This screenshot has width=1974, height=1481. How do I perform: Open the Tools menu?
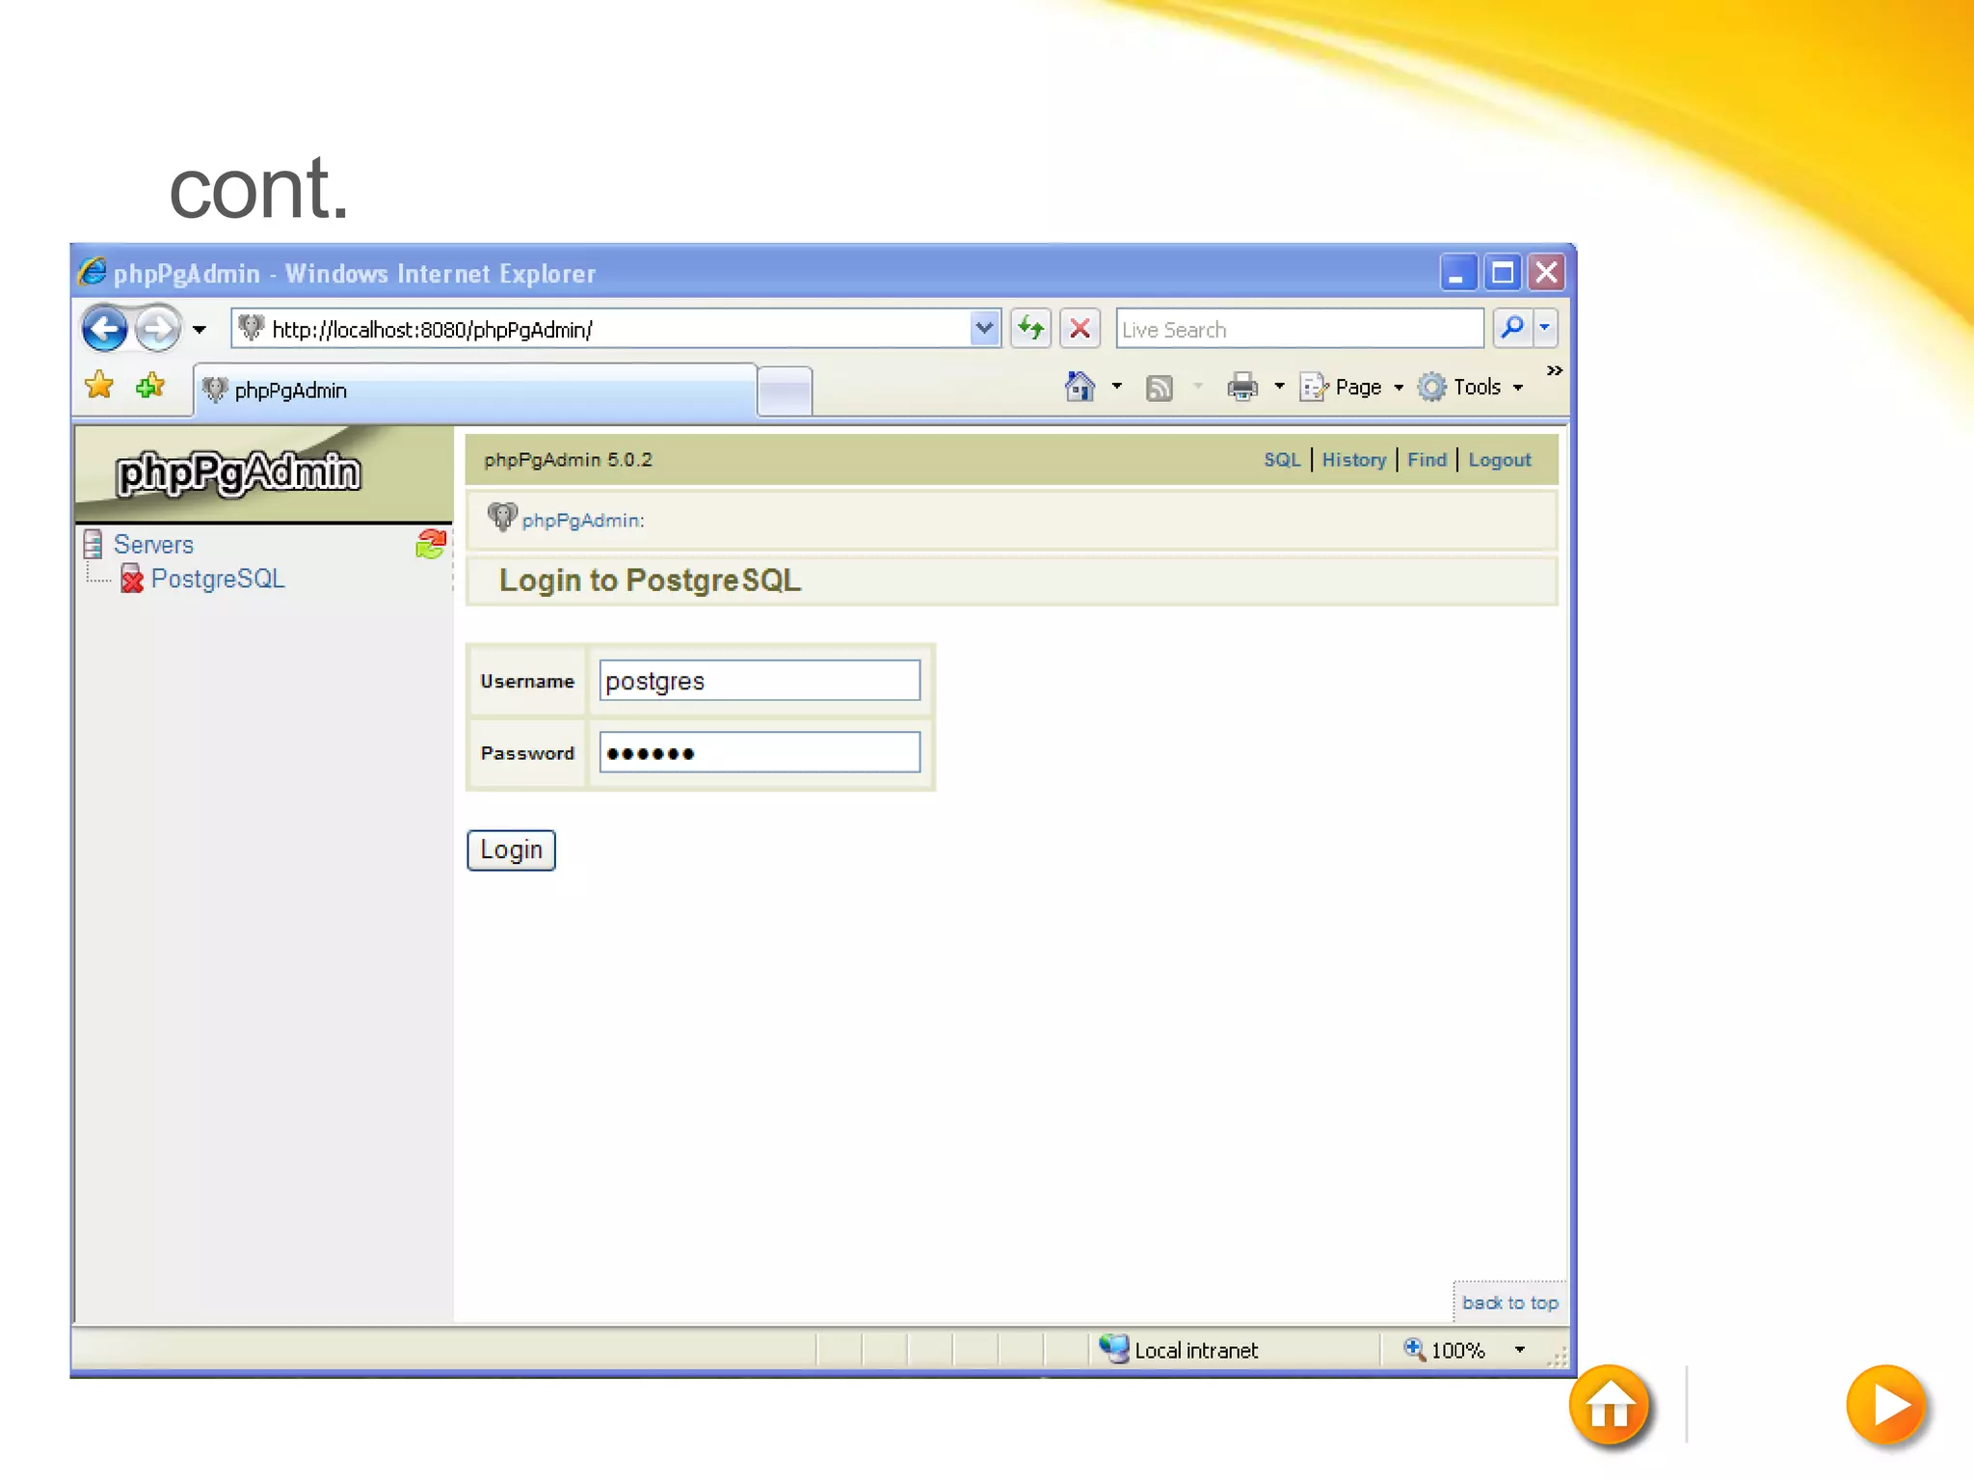pos(1471,387)
